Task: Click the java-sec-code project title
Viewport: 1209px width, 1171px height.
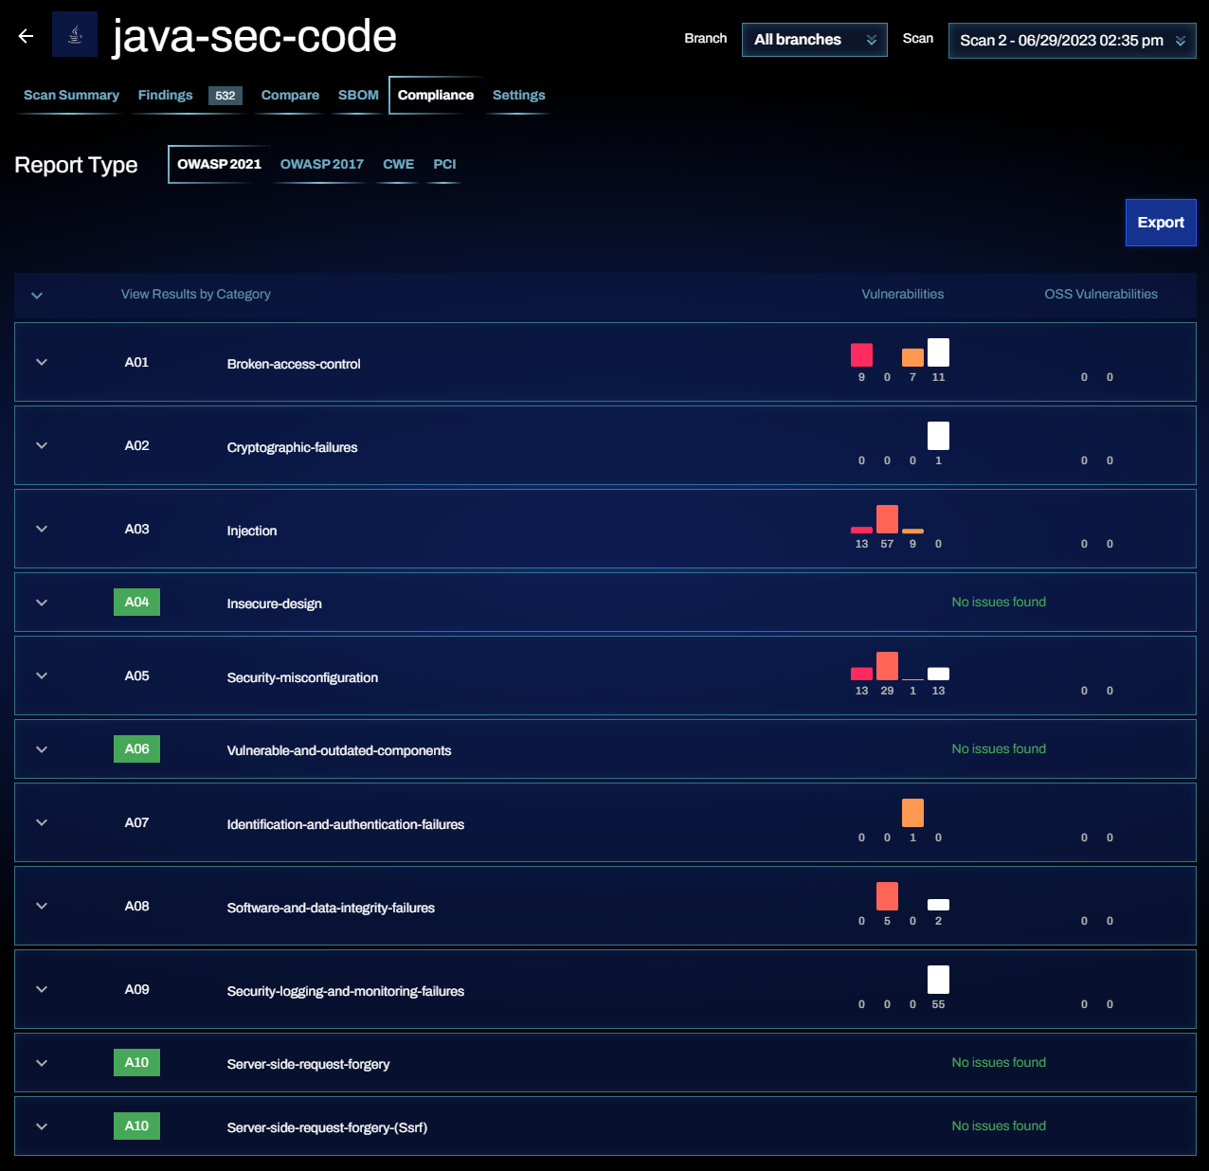Action: (254, 36)
